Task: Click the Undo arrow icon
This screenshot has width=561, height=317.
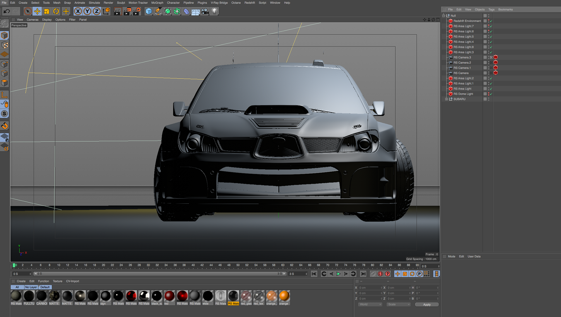Action: point(7,11)
